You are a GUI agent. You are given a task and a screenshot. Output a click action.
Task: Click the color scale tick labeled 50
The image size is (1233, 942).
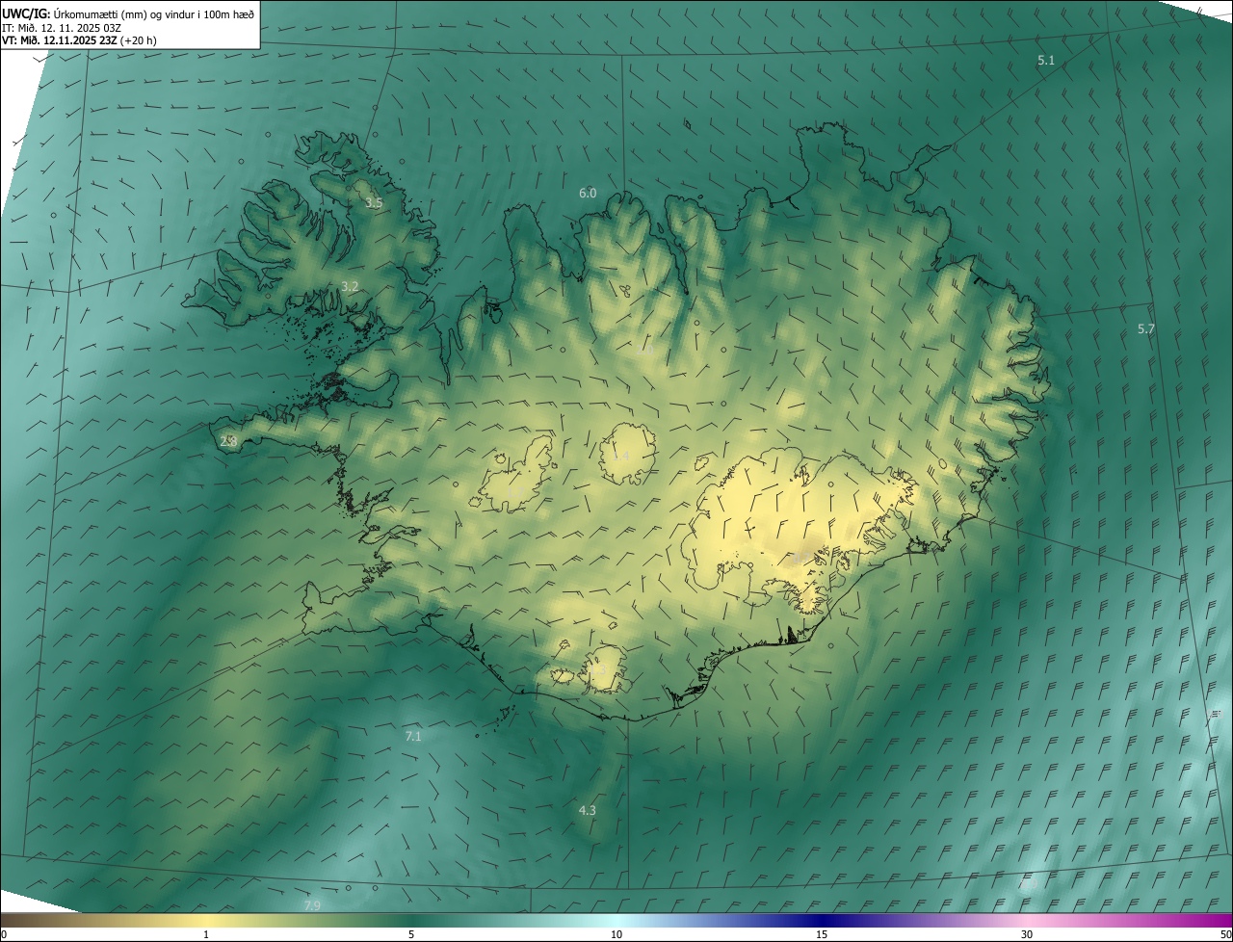tap(1225, 934)
